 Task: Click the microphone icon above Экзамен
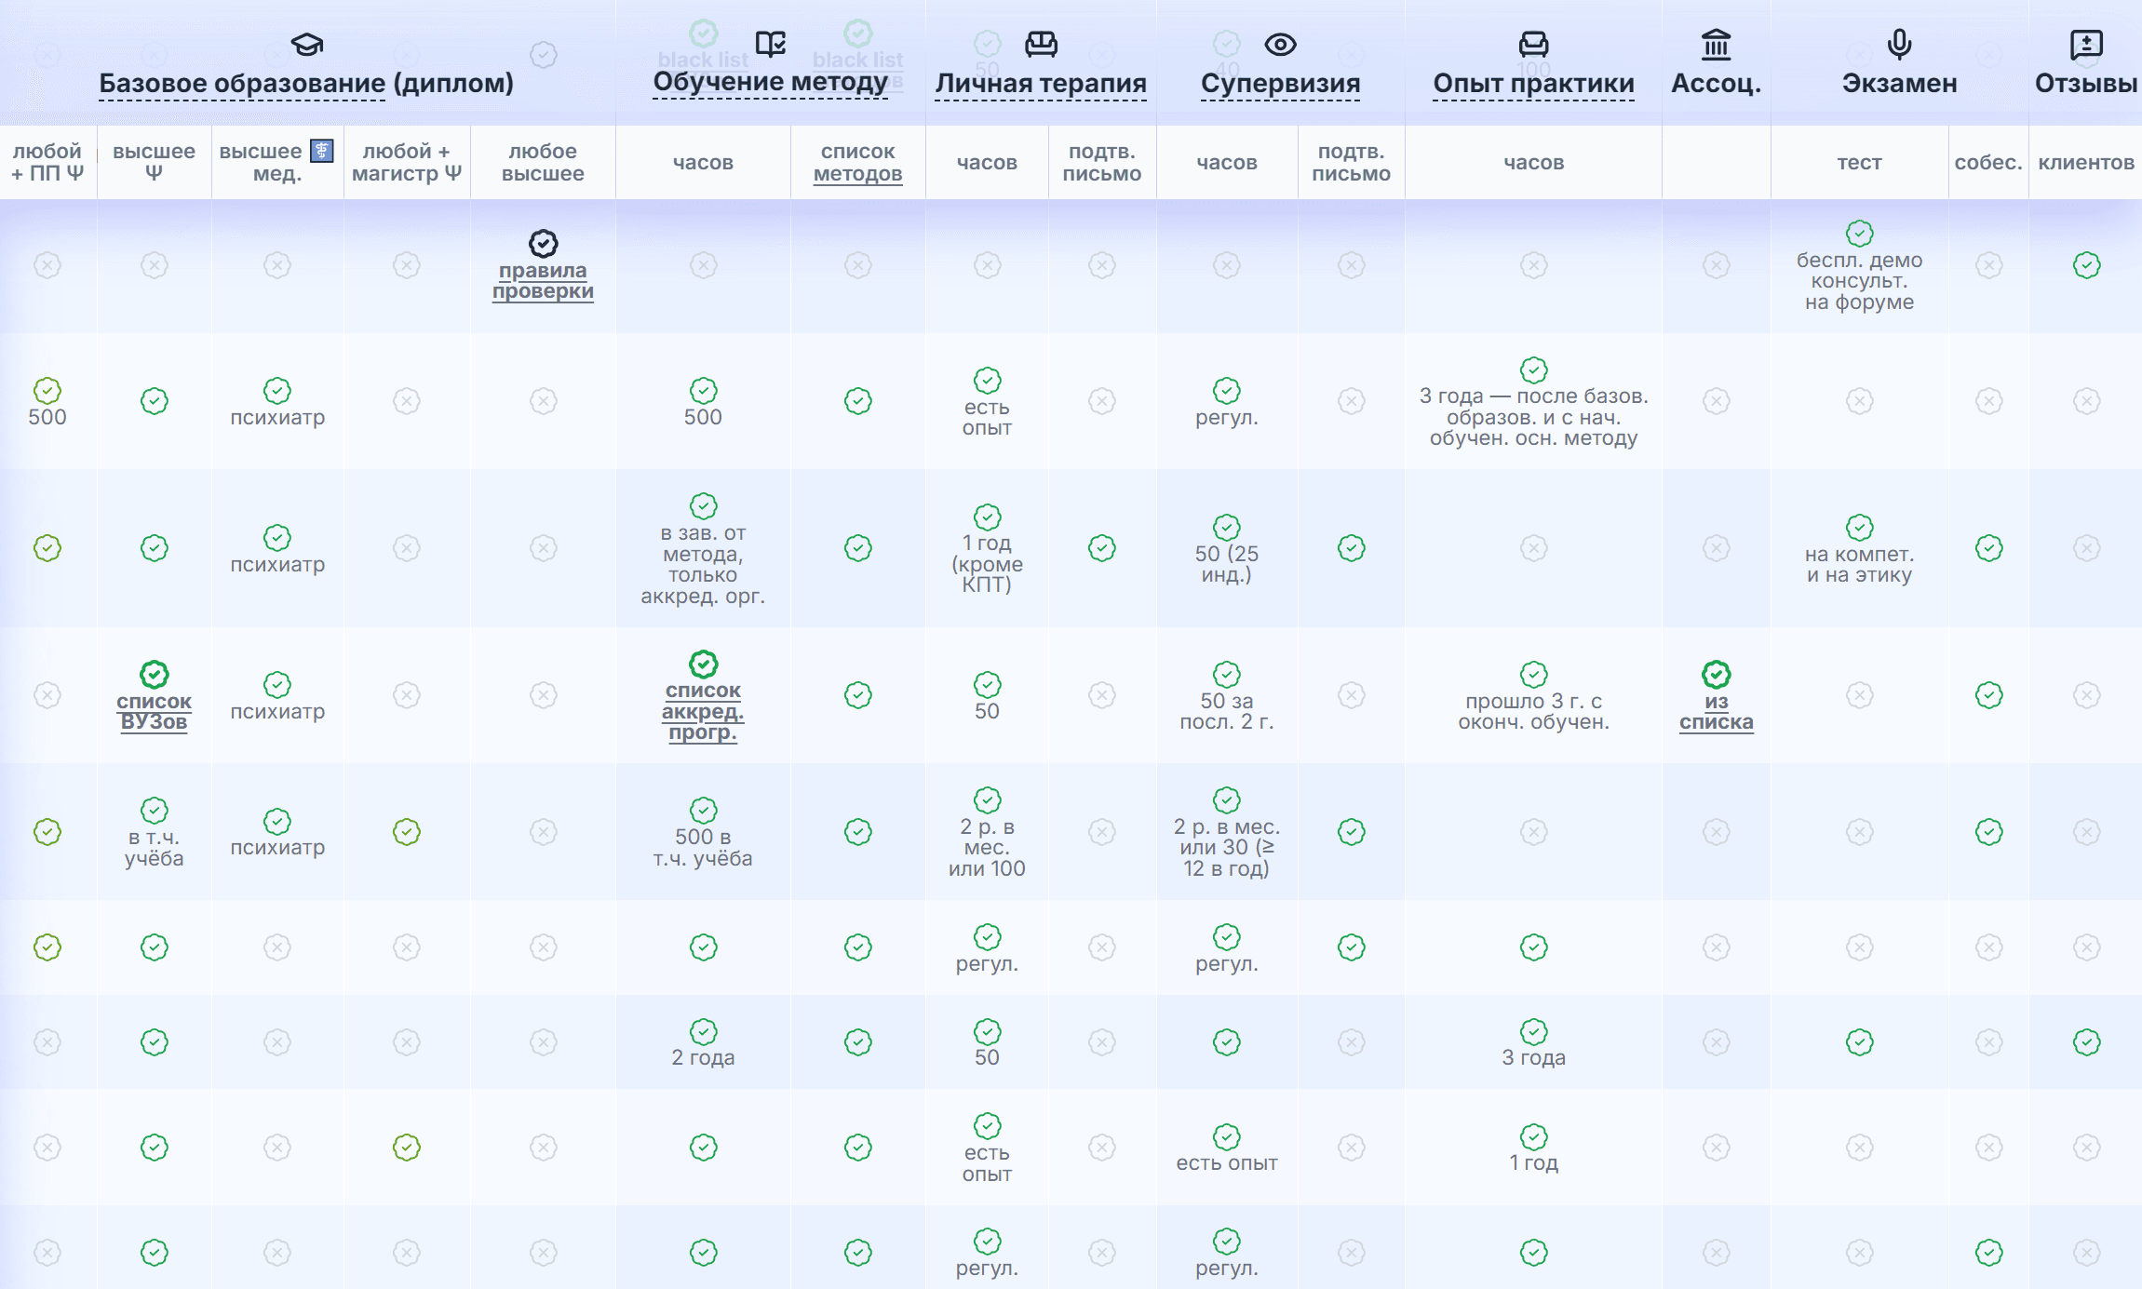(x=1899, y=44)
